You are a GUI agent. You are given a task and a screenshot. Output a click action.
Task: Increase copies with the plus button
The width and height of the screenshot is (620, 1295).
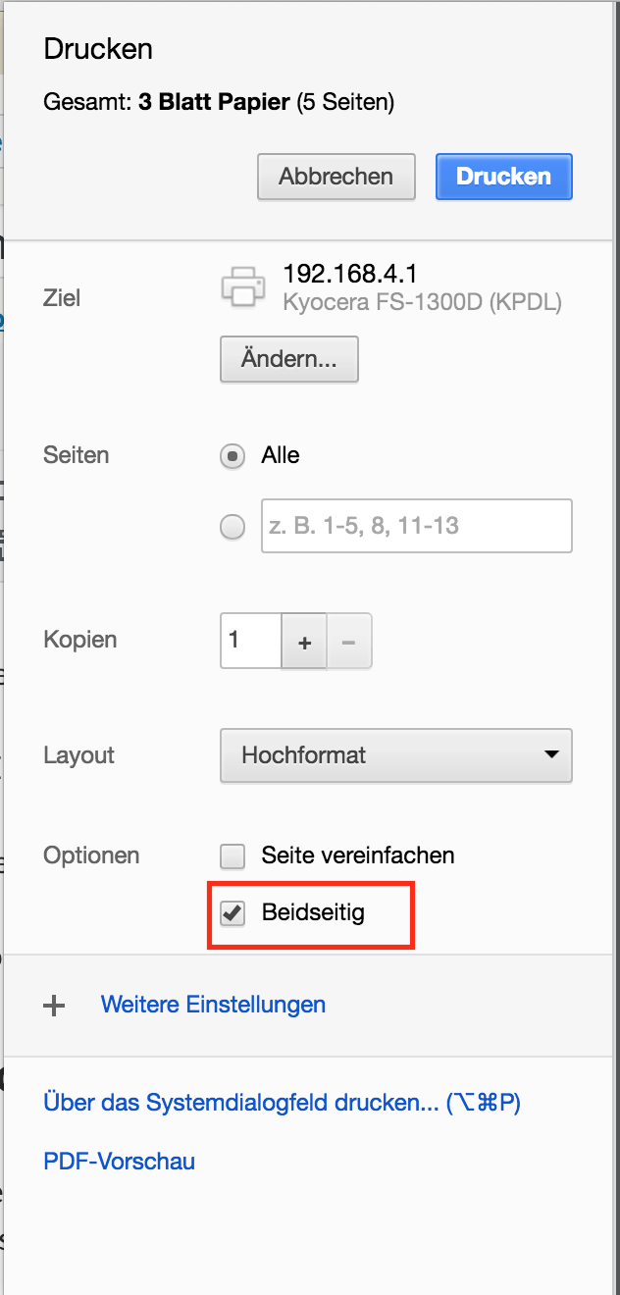point(305,643)
